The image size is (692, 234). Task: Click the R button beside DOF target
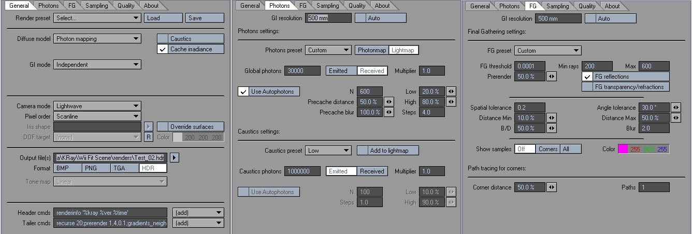click(x=148, y=137)
